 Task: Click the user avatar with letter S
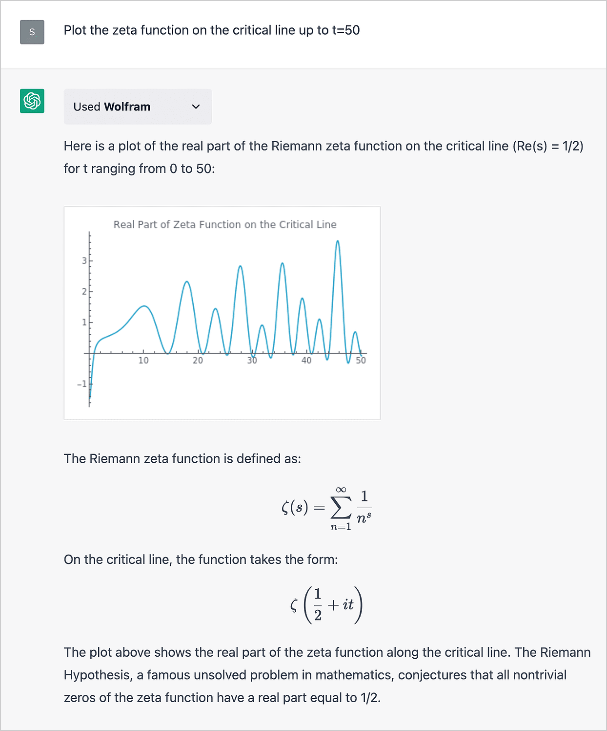click(x=32, y=32)
